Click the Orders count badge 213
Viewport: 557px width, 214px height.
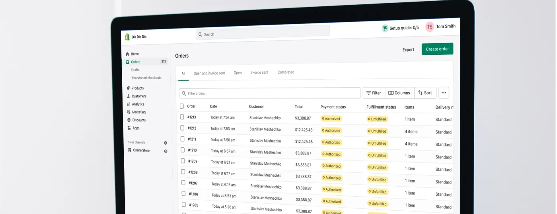[x=164, y=61]
